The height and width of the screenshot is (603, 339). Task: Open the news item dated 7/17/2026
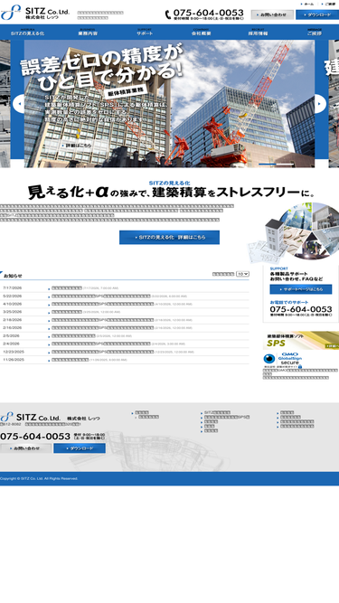tap(67, 288)
